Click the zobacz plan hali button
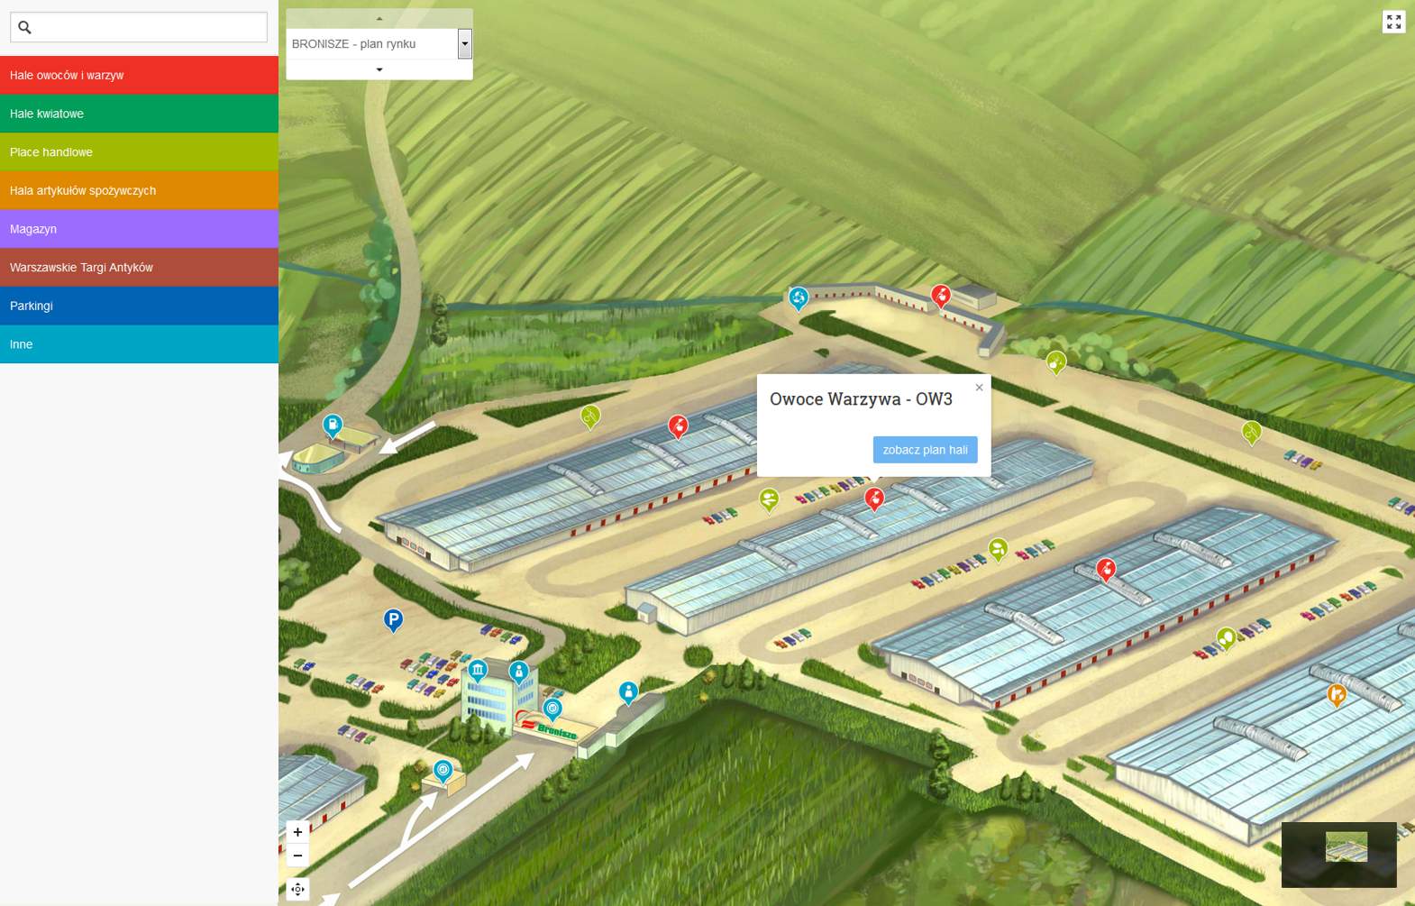 pos(925,450)
